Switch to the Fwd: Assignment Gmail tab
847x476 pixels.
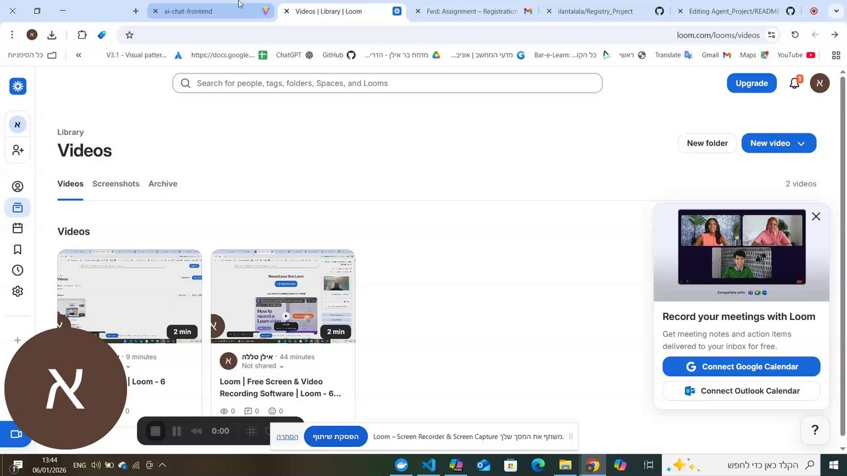pos(473,11)
